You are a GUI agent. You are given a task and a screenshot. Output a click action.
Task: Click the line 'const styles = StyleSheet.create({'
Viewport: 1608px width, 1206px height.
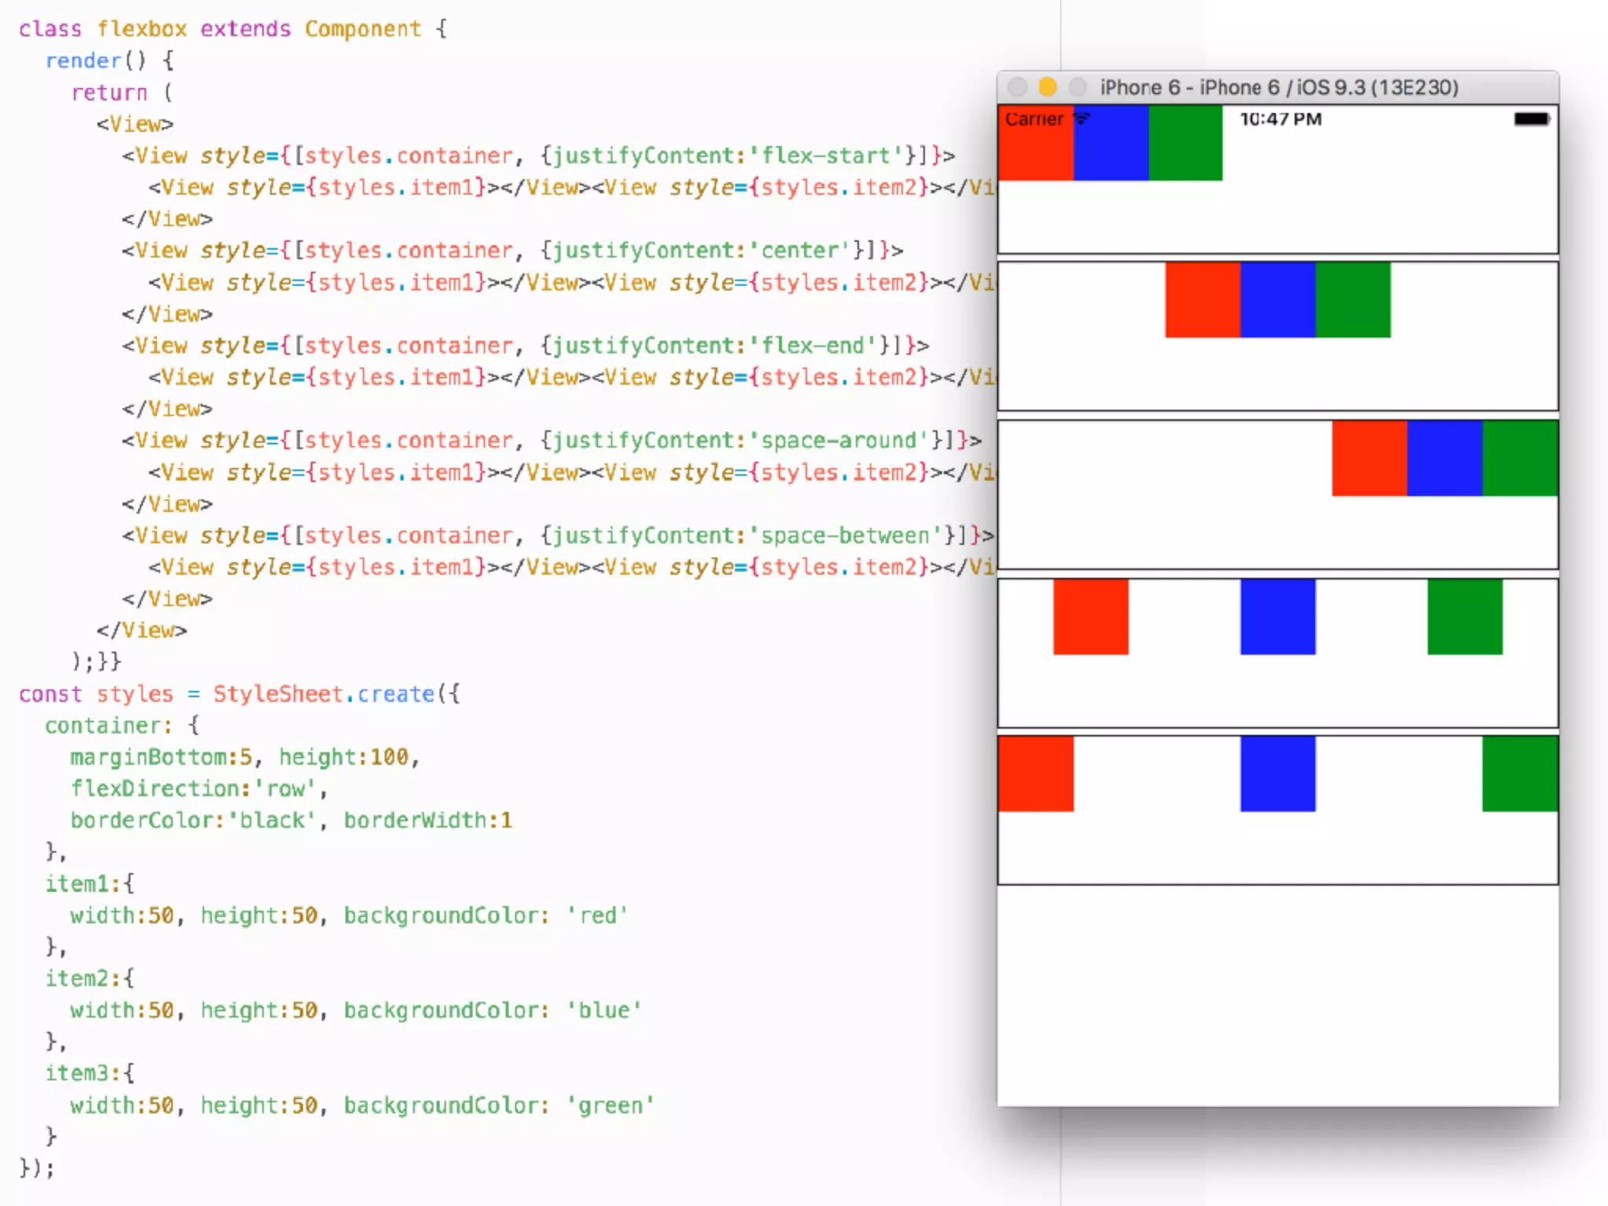point(239,694)
